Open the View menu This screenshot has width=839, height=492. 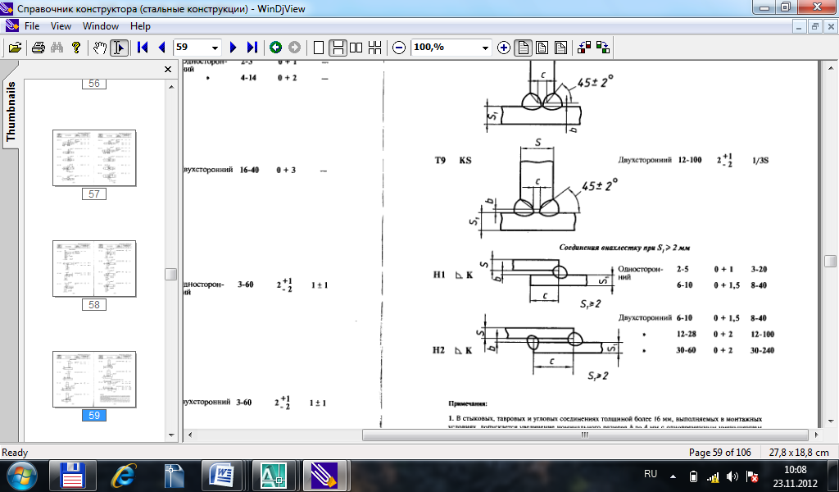(x=61, y=25)
